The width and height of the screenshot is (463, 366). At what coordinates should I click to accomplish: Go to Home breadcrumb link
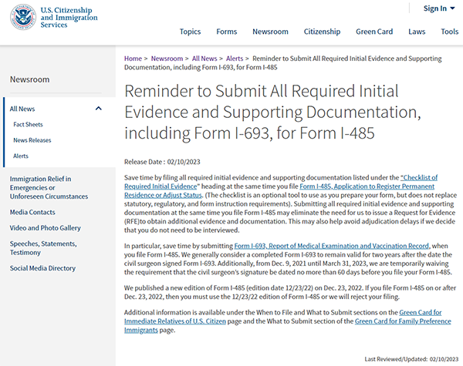click(x=133, y=59)
